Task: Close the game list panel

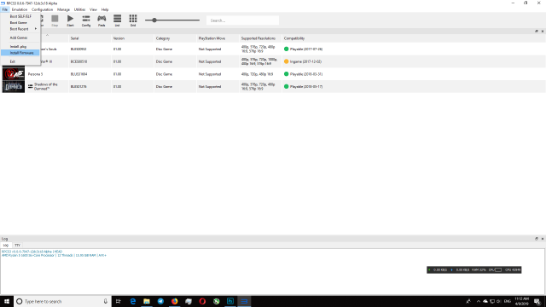Action: pyautogui.click(x=543, y=32)
